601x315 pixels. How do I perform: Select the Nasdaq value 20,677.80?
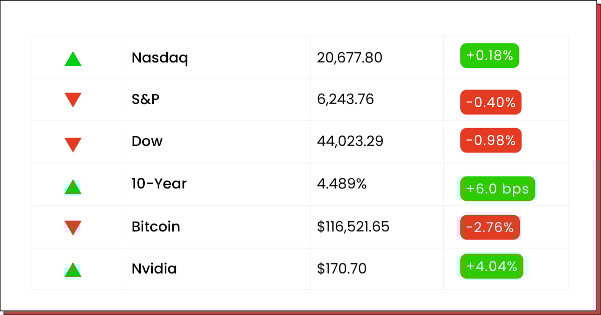click(x=350, y=58)
